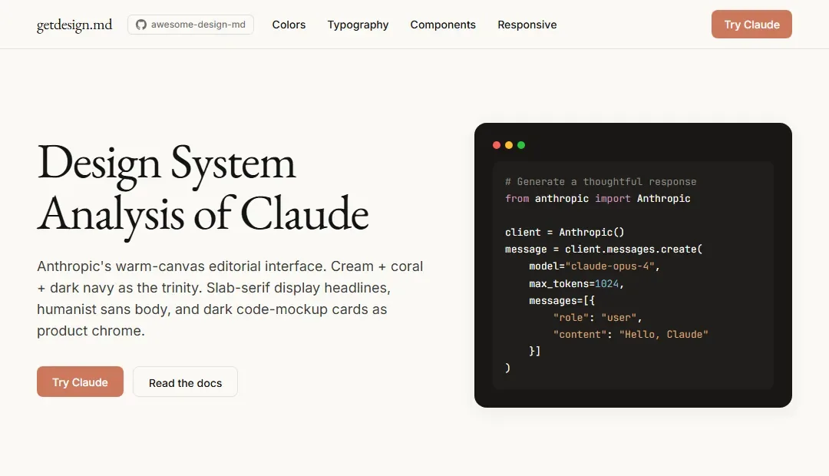
Task: Open the Responsive section
Action: [527, 25]
